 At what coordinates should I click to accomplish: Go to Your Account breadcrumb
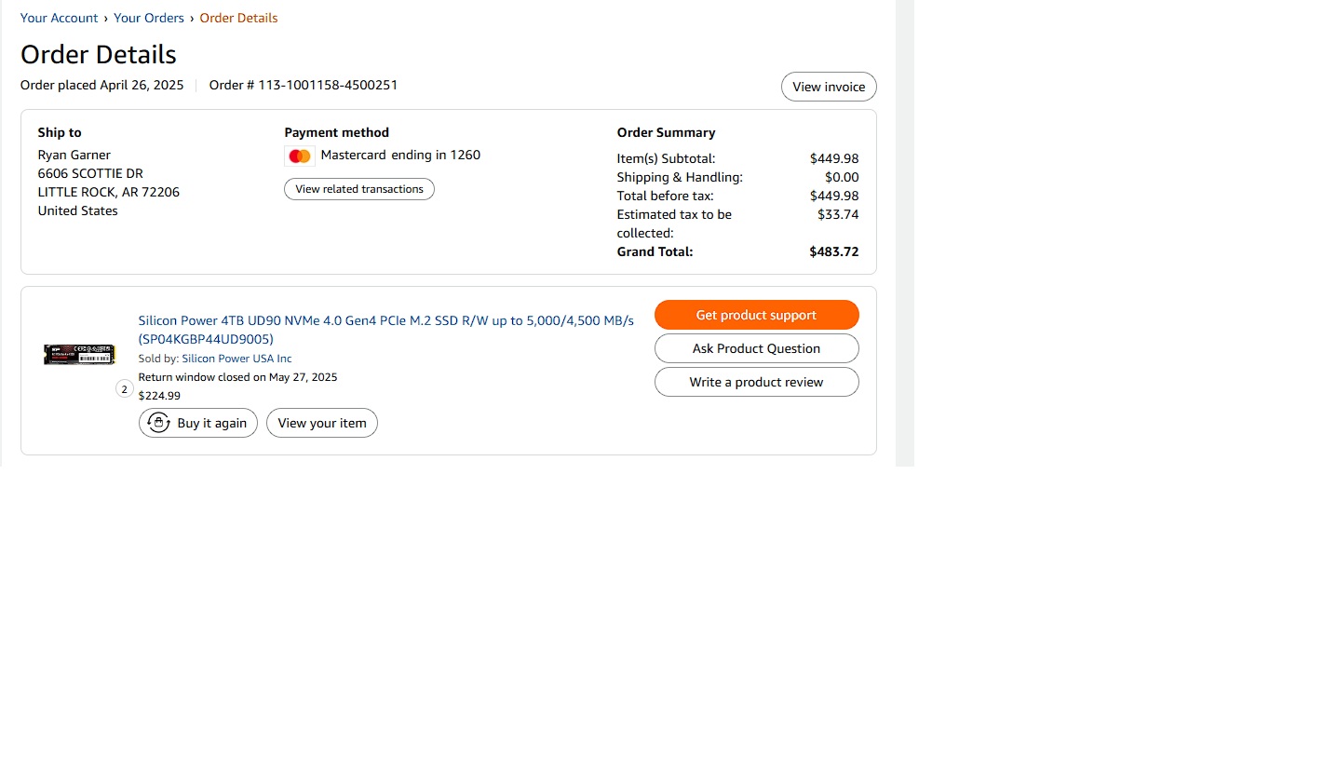(x=59, y=18)
